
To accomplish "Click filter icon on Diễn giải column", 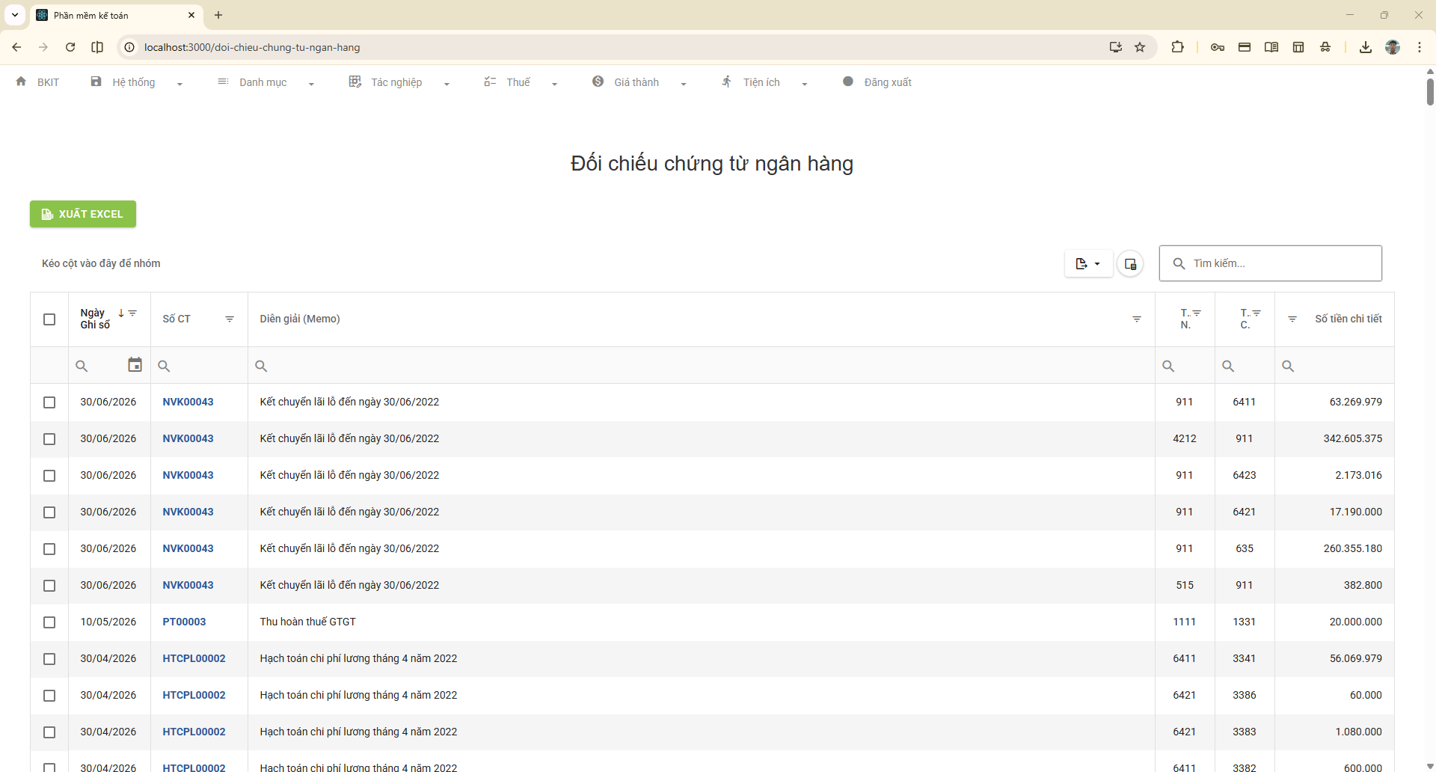I will (x=1136, y=319).
